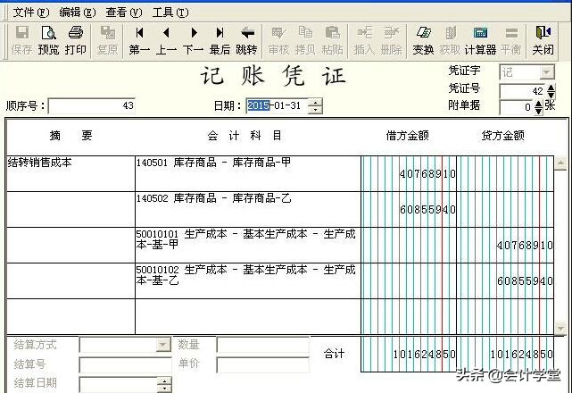Click the debit amount 60855940 cell
Image resolution: width=572 pixels, height=393 pixels.
click(x=409, y=209)
